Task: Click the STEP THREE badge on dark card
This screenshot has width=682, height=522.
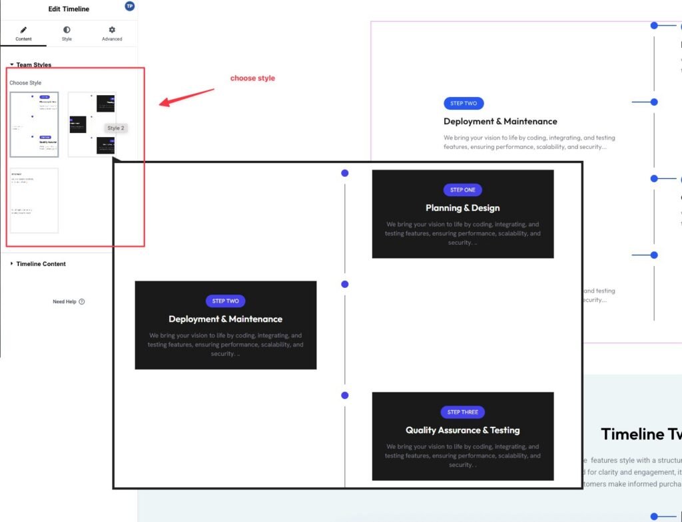Action: 462,412
